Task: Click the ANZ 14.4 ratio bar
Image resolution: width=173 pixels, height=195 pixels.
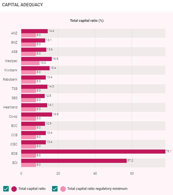Action: (x=34, y=31)
